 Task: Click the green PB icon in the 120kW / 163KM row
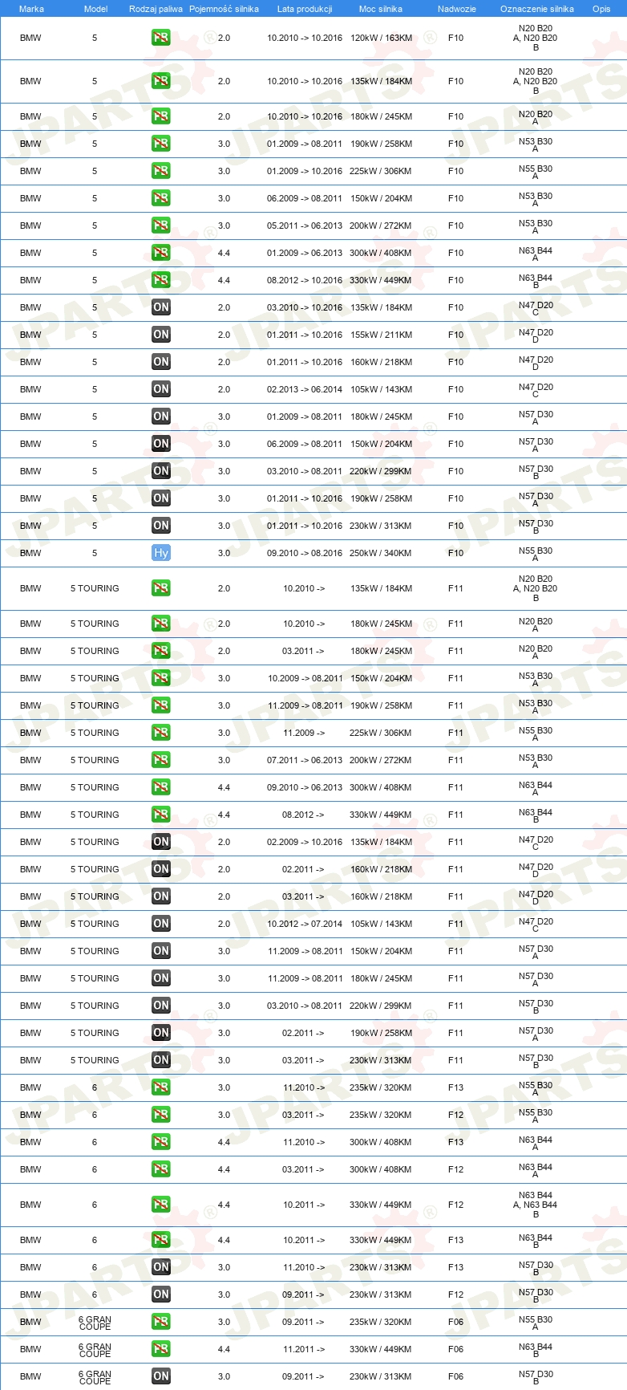[161, 38]
